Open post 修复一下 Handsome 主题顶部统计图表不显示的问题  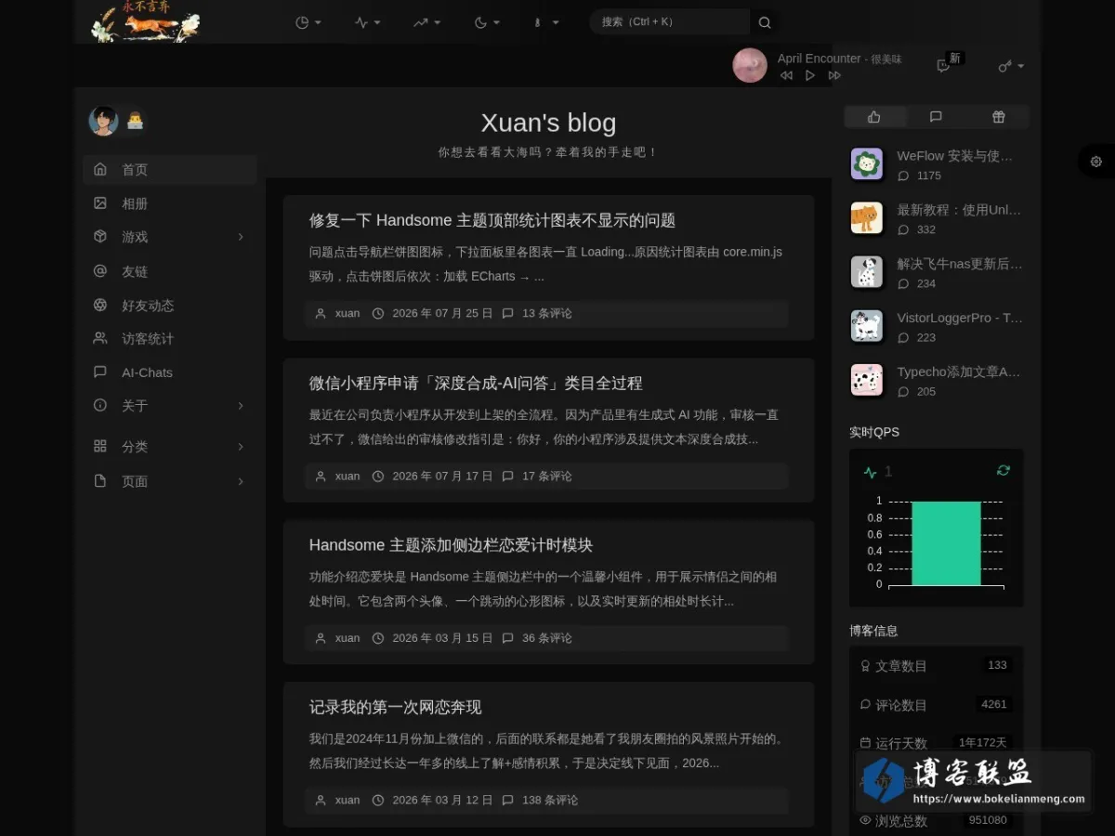[x=492, y=221]
